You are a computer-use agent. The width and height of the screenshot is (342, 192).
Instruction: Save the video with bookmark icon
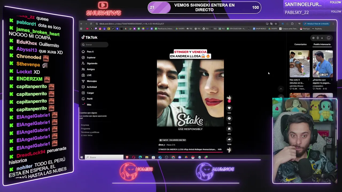(229, 129)
